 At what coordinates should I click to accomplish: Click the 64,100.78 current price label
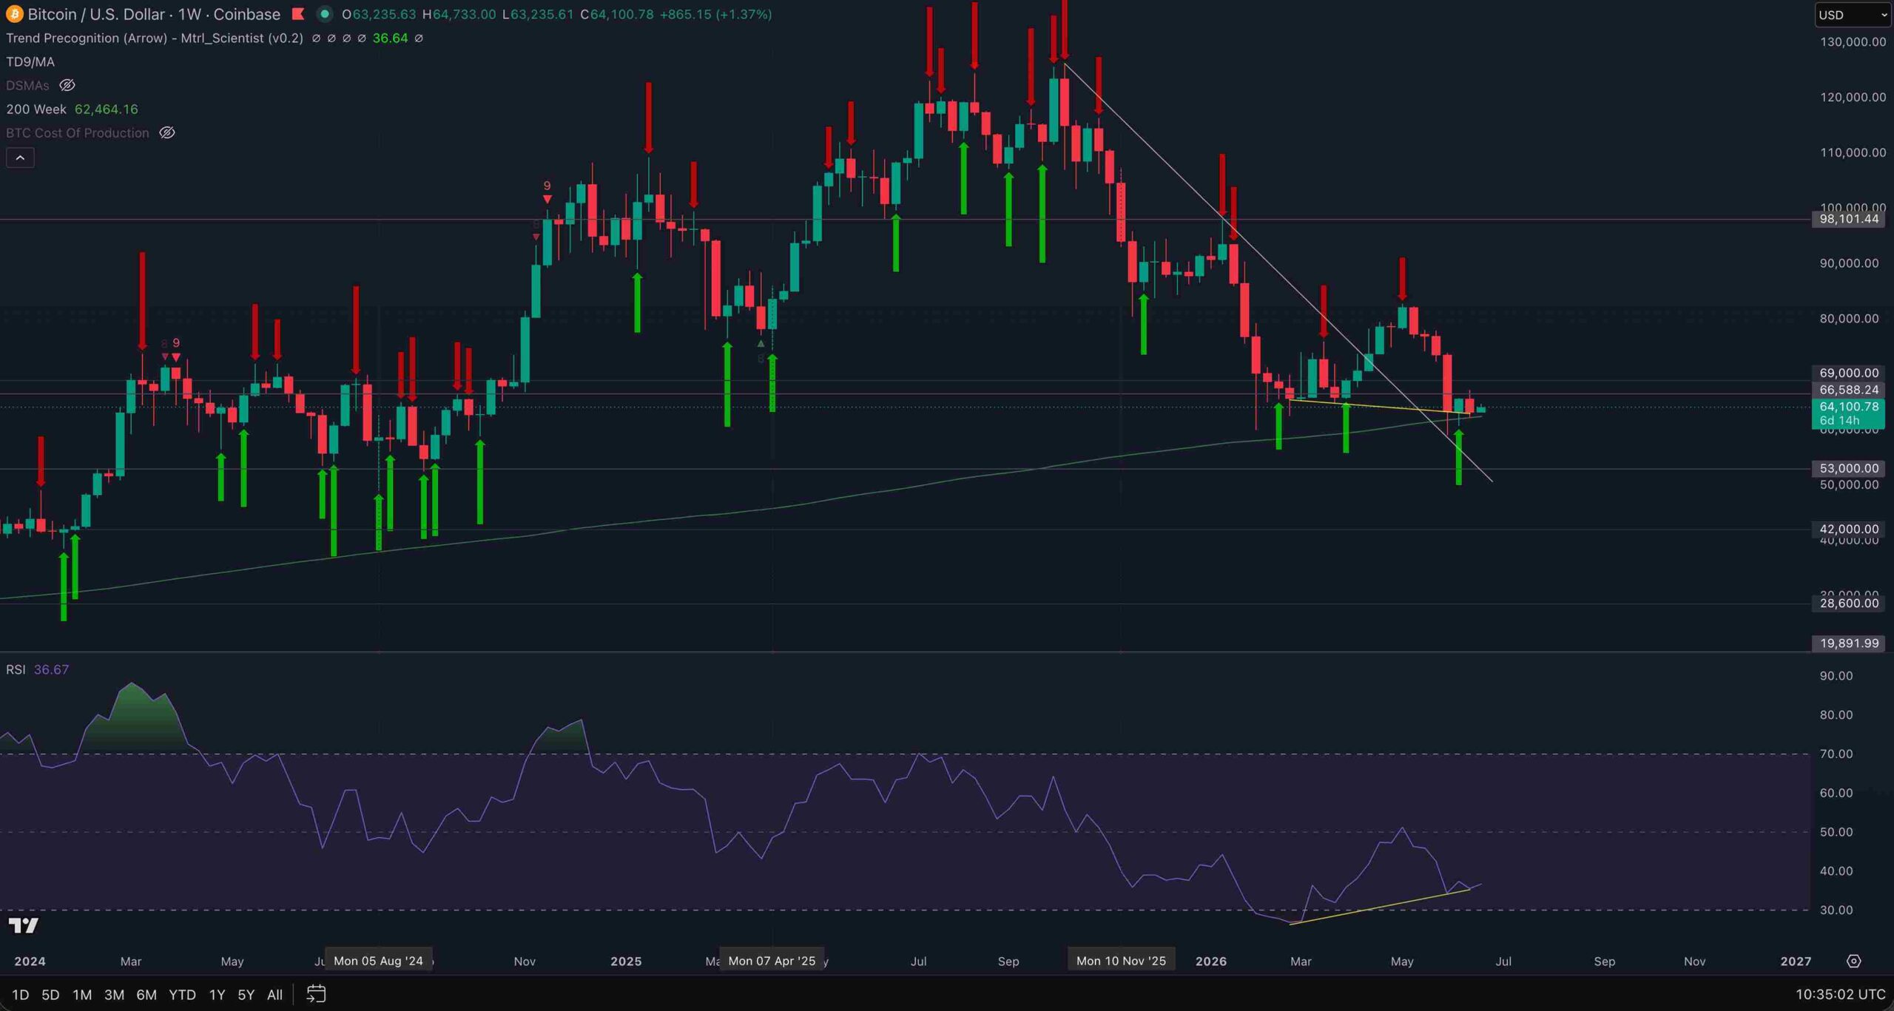click(x=1849, y=407)
